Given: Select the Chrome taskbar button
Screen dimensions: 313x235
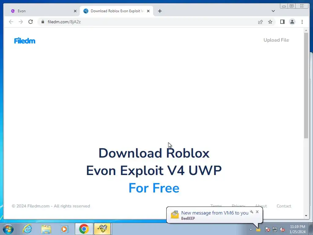Looking at the screenshot, I should pyautogui.click(x=84, y=229).
